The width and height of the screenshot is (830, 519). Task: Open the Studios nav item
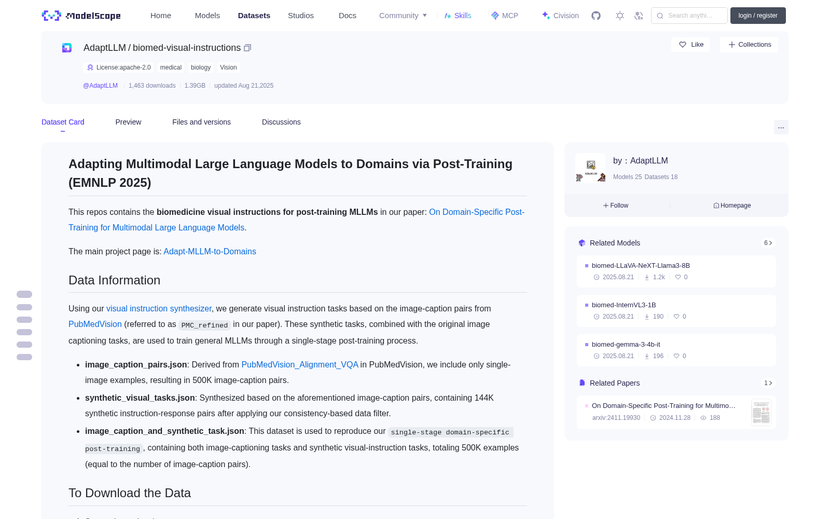[x=301, y=16]
